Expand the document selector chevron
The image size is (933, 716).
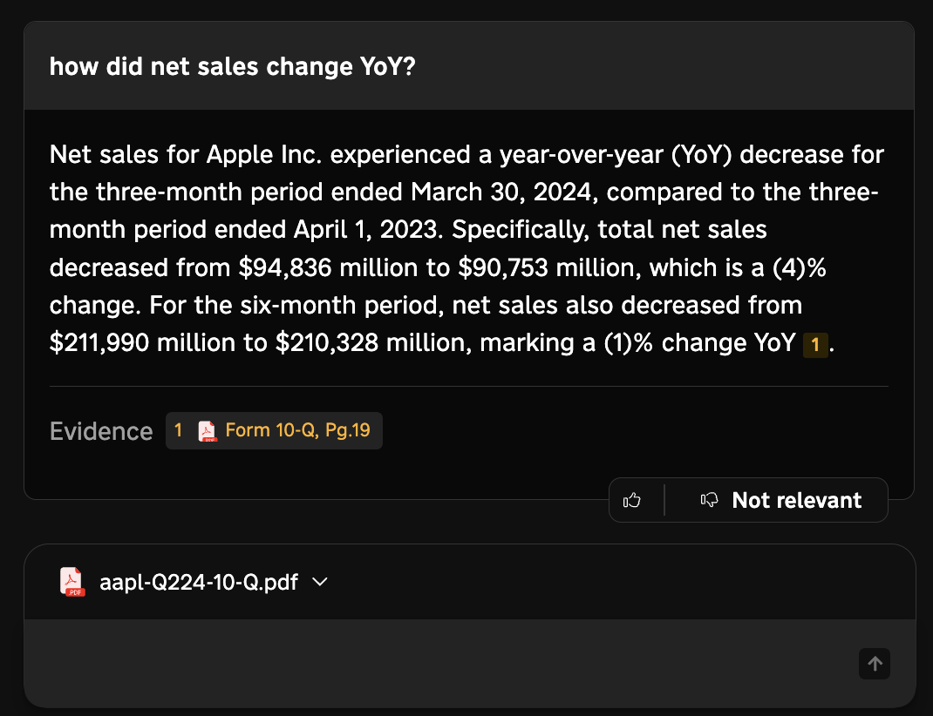pos(320,582)
